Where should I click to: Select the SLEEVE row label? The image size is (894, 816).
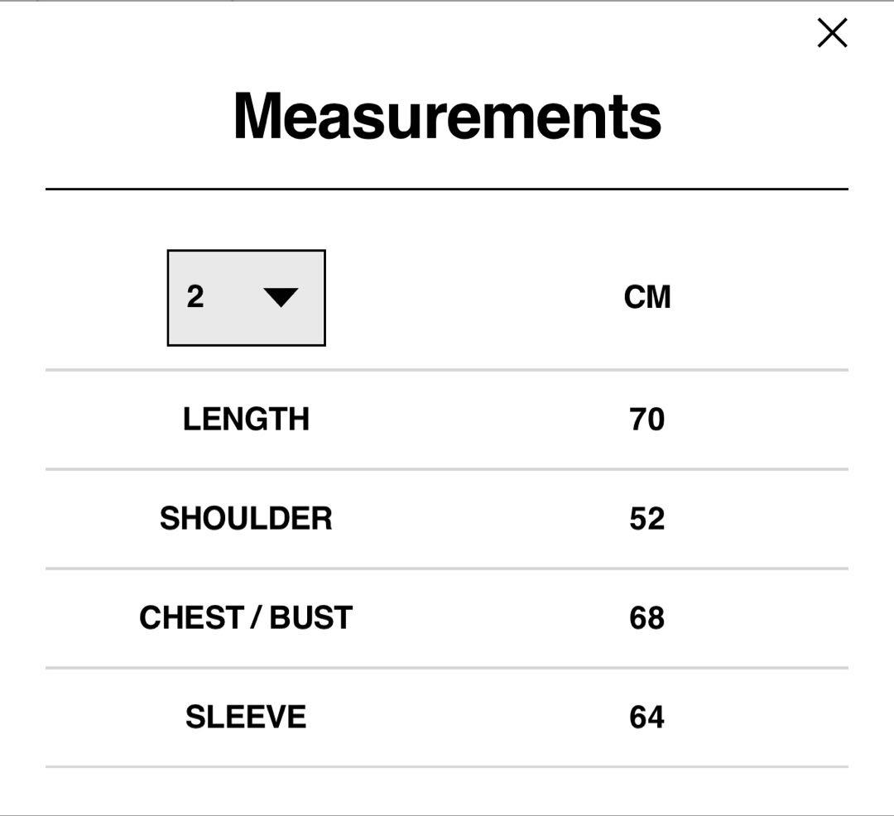[246, 717]
